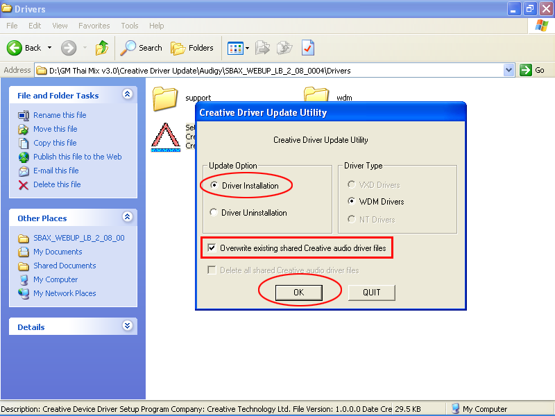Screen dimensions: 555x416
Task: Select the support folder icon
Action: pyautogui.click(x=165, y=98)
